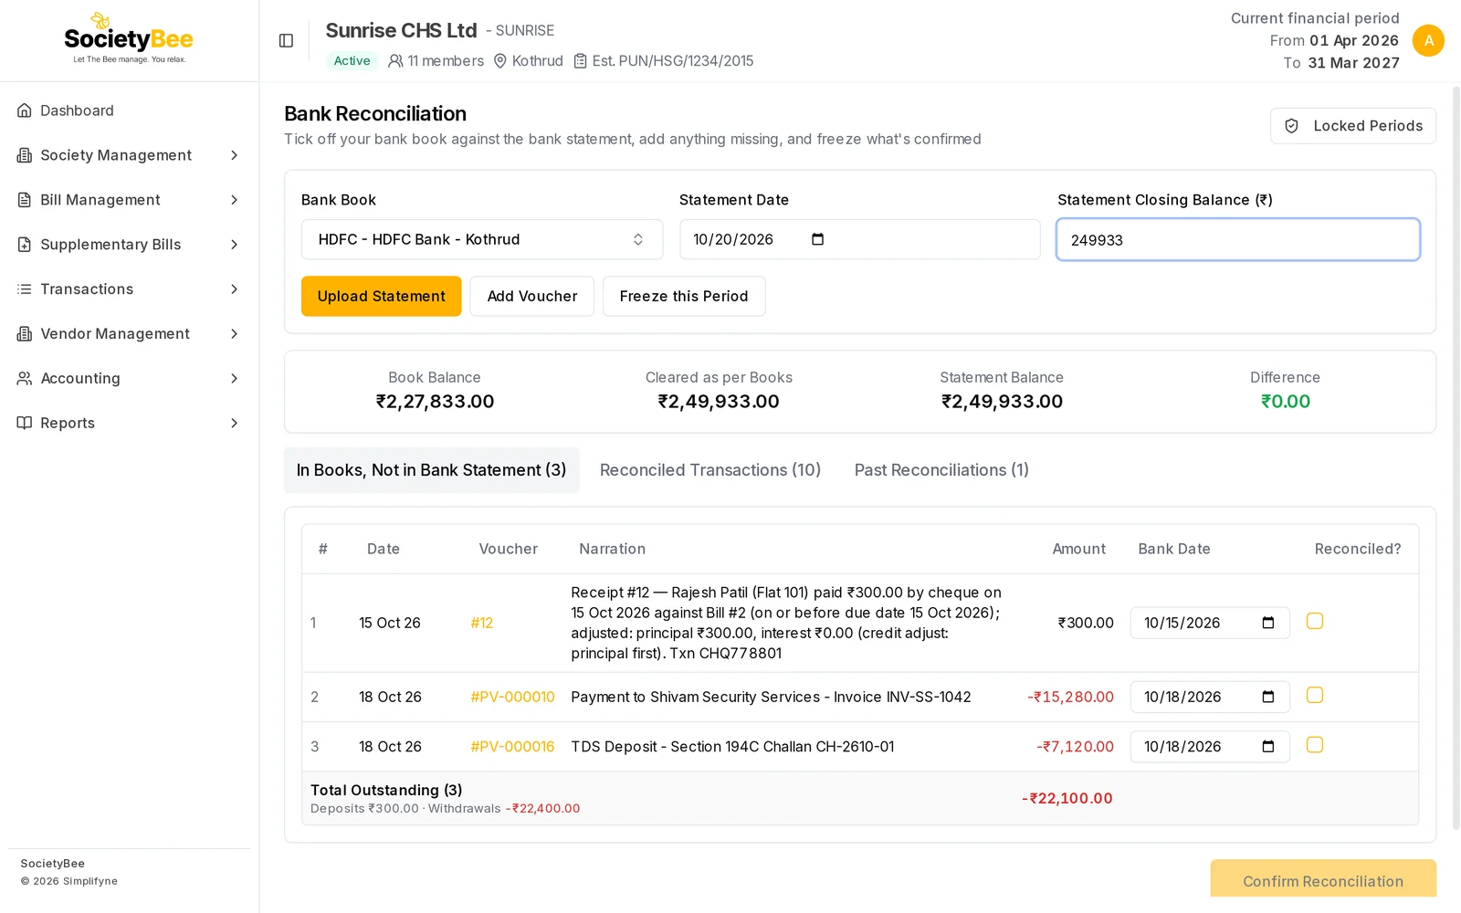Expand Reports menu chevron
This screenshot has width=1461, height=913.
coord(234,423)
